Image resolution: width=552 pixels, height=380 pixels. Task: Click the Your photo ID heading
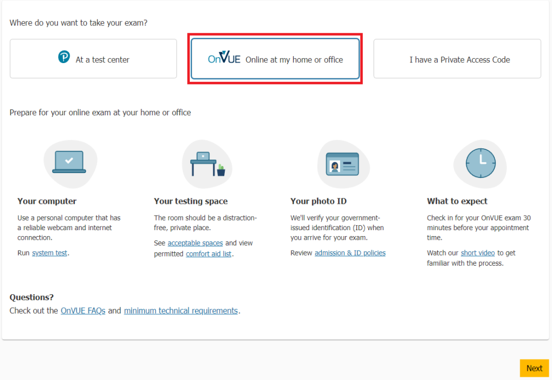[319, 201]
